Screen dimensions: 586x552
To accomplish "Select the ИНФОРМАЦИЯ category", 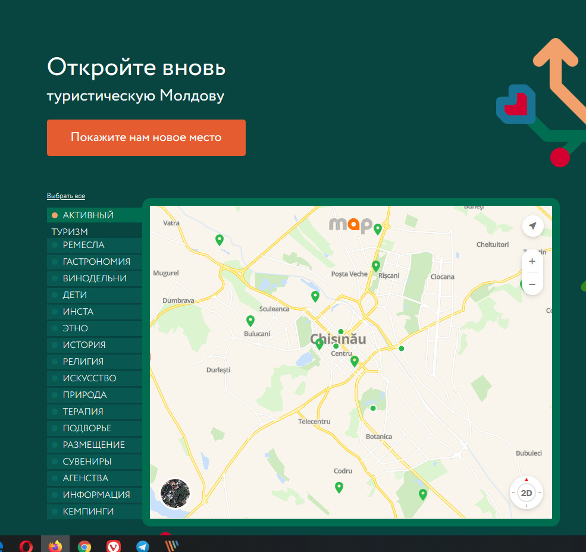I will (95, 494).
